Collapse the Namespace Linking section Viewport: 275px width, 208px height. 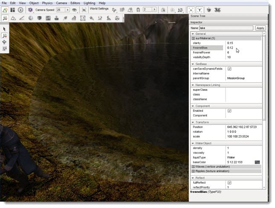point(193,85)
